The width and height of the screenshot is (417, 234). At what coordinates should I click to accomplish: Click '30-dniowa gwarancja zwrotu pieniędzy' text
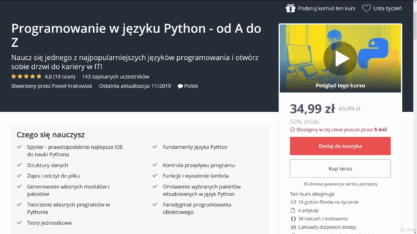tap(340, 184)
